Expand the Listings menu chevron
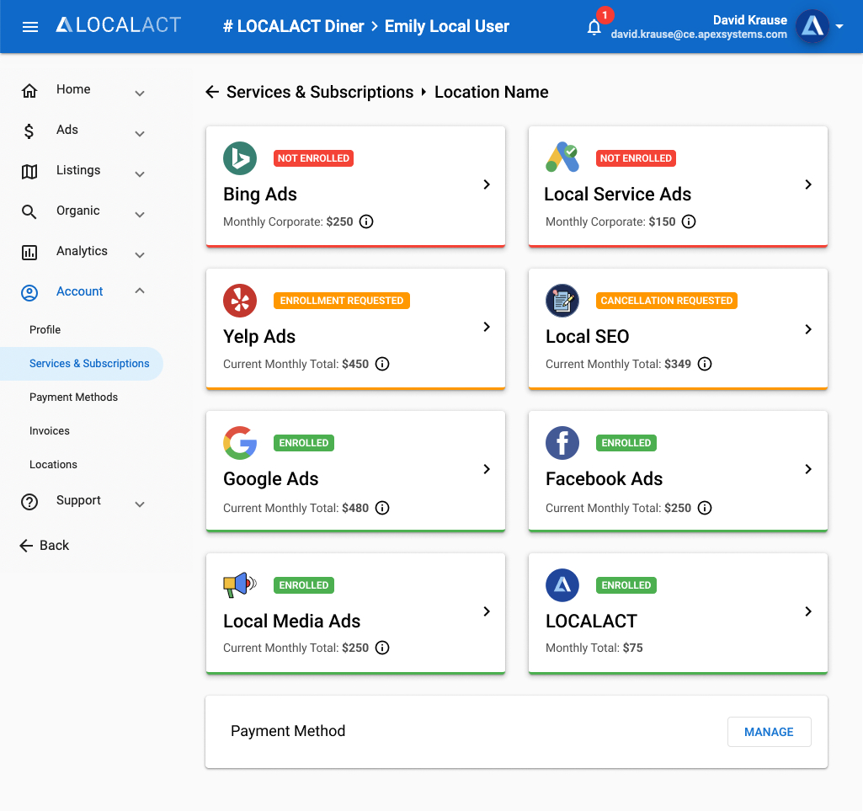 [x=140, y=174]
